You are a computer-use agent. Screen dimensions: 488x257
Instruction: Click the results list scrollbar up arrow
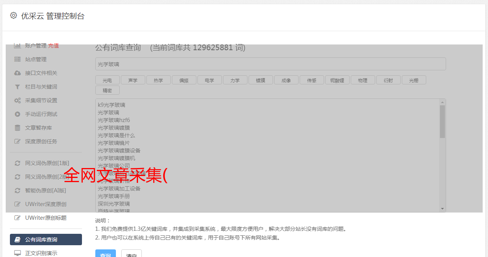pos(442,102)
